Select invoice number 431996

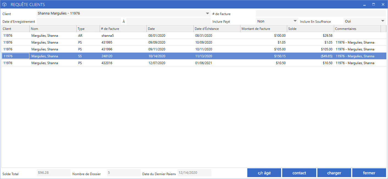123,49
